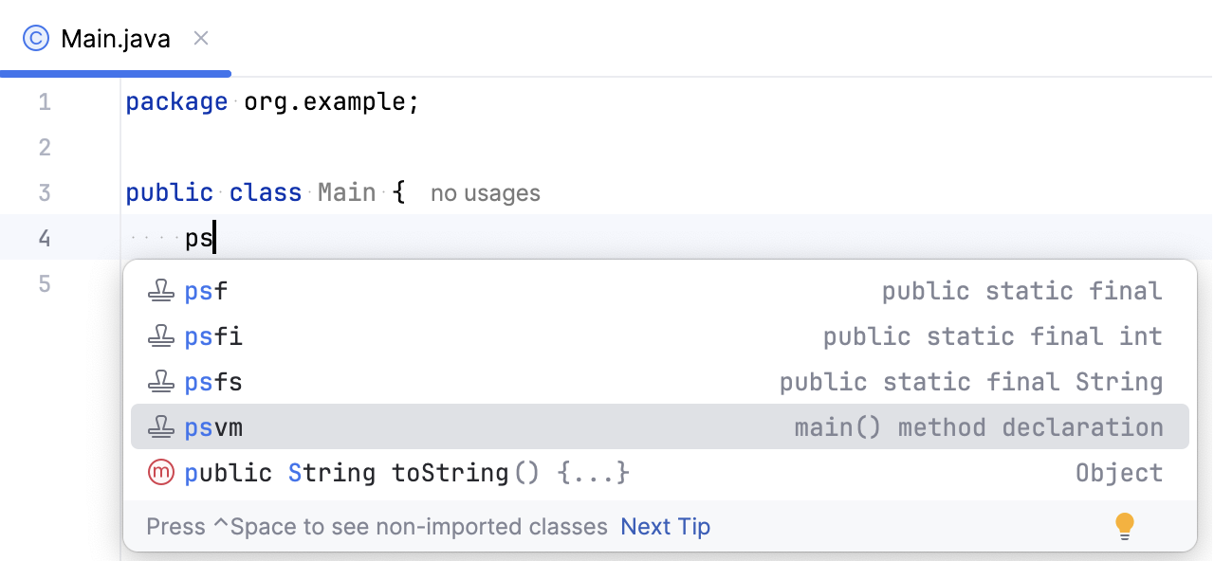Click the no usages hint beside Main class
This screenshot has height=561, width=1214.
(485, 192)
